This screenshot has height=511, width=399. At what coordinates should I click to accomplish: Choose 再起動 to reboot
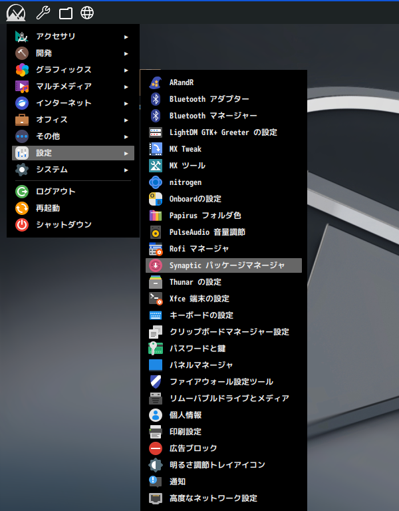pyautogui.click(x=73, y=208)
